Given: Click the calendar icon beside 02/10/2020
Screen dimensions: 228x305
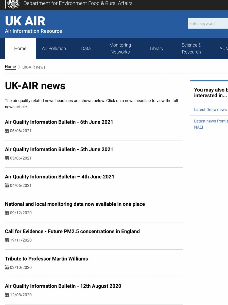Looking at the screenshot, I should point(7,267).
